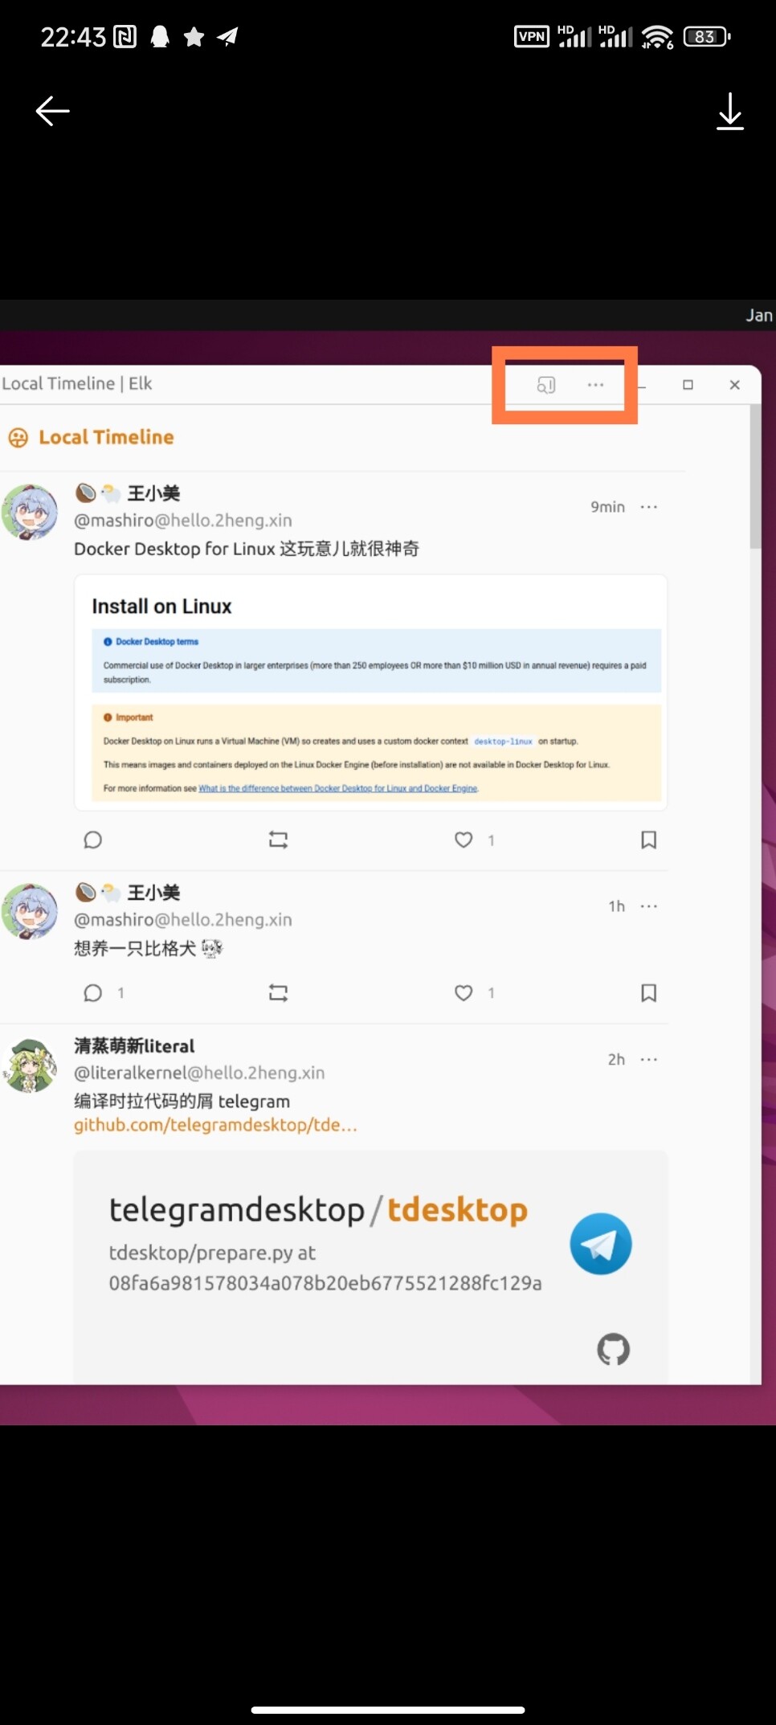Favorite the Docker Desktop post with heart icon
This screenshot has width=776, height=1725.
point(464,840)
